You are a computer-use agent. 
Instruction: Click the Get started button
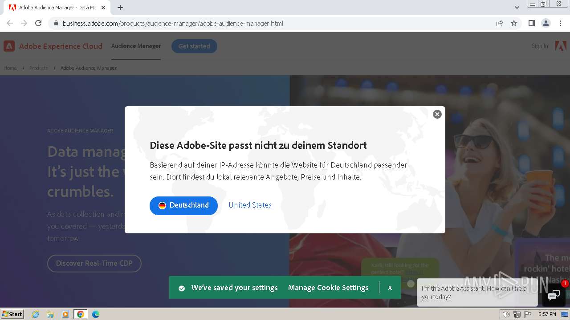pos(194,46)
